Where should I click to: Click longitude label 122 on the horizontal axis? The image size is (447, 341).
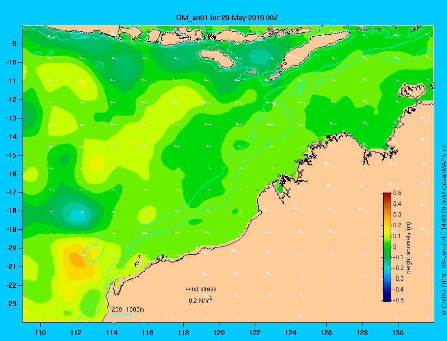(255, 333)
